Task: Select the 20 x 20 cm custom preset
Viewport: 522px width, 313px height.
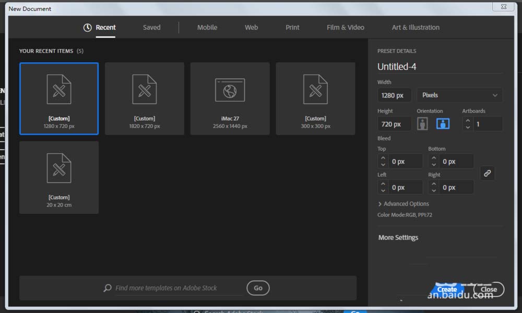Action: pos(59,177)
